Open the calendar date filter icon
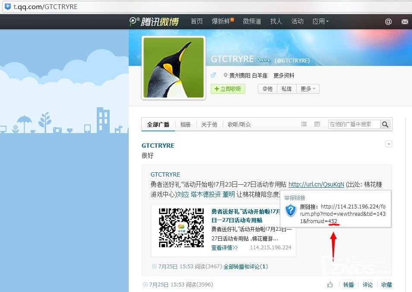 (x=317, y=124)
